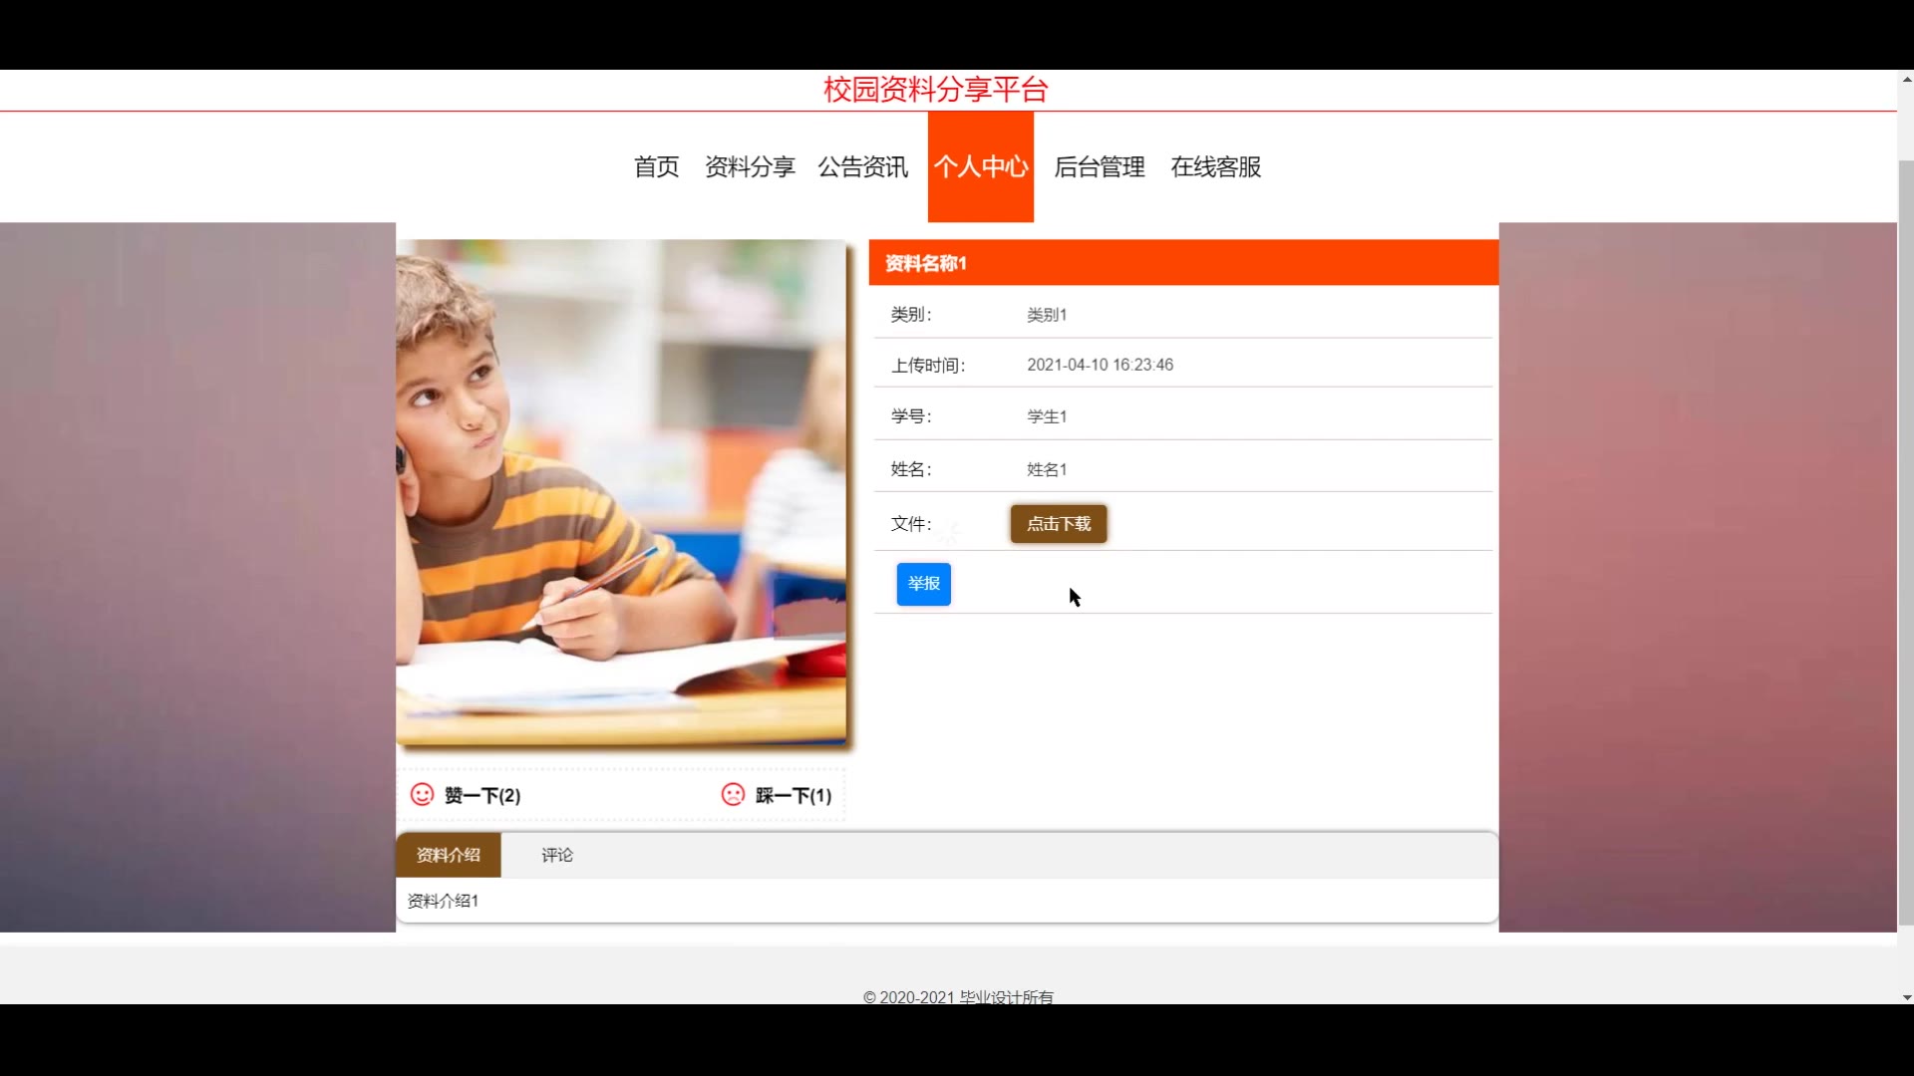
Task: Click the orange 资料名称1 header bar
Action: (x=1183, y=263)
